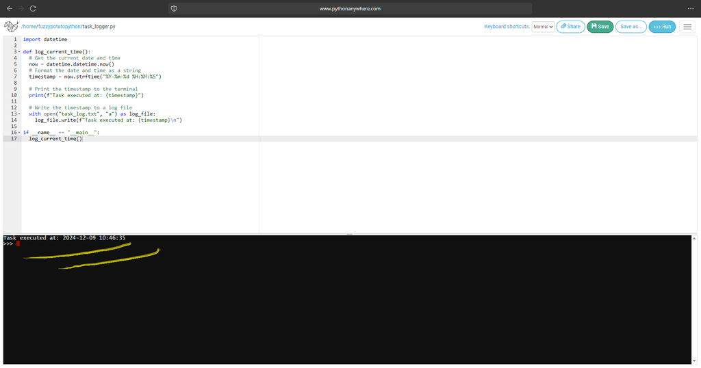This screenshot has height=368, width=701.
Task: Click line number 1 in the gutter
Action: [15, 39]
